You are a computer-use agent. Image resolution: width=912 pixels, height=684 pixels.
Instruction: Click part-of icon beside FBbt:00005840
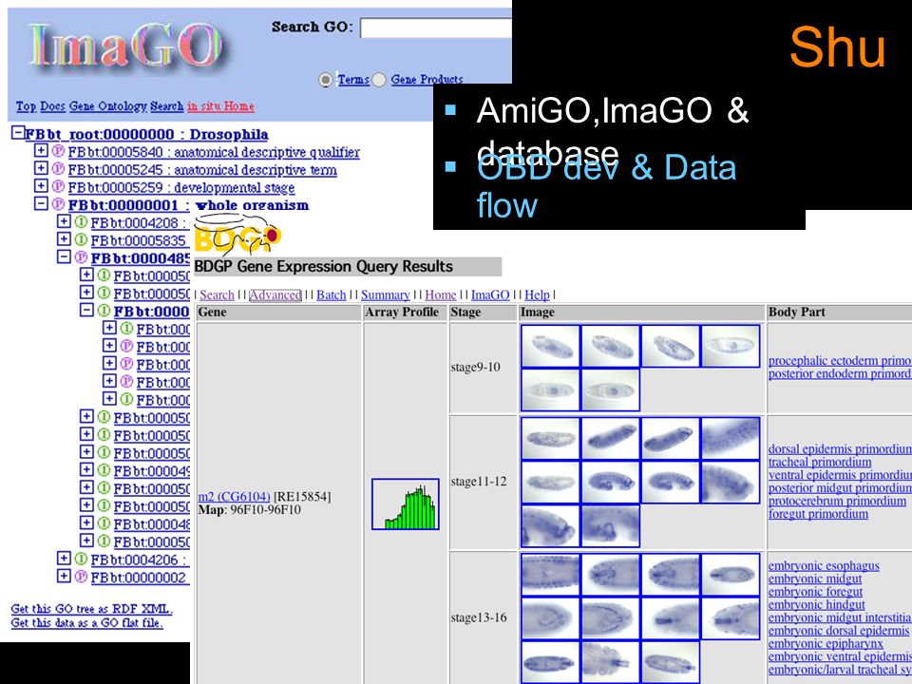point(58,152)
